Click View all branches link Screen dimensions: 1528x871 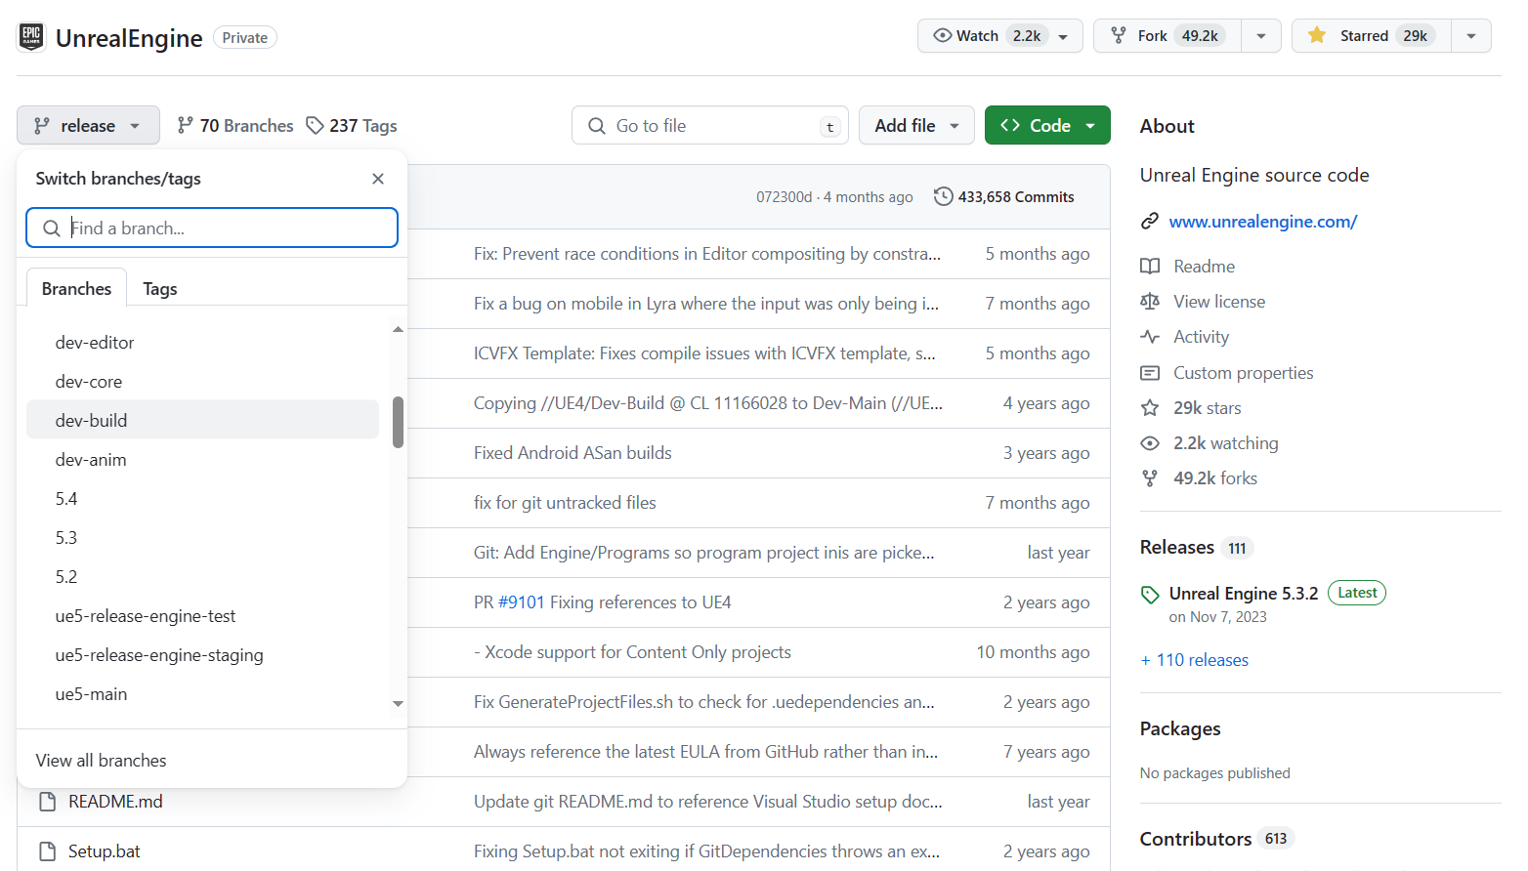(101, 761)
